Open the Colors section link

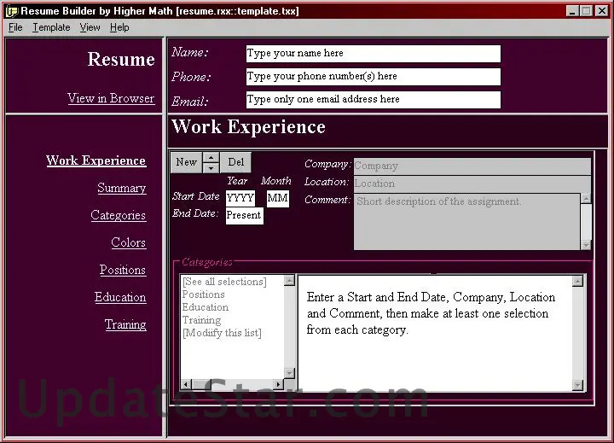coord(128,242)
